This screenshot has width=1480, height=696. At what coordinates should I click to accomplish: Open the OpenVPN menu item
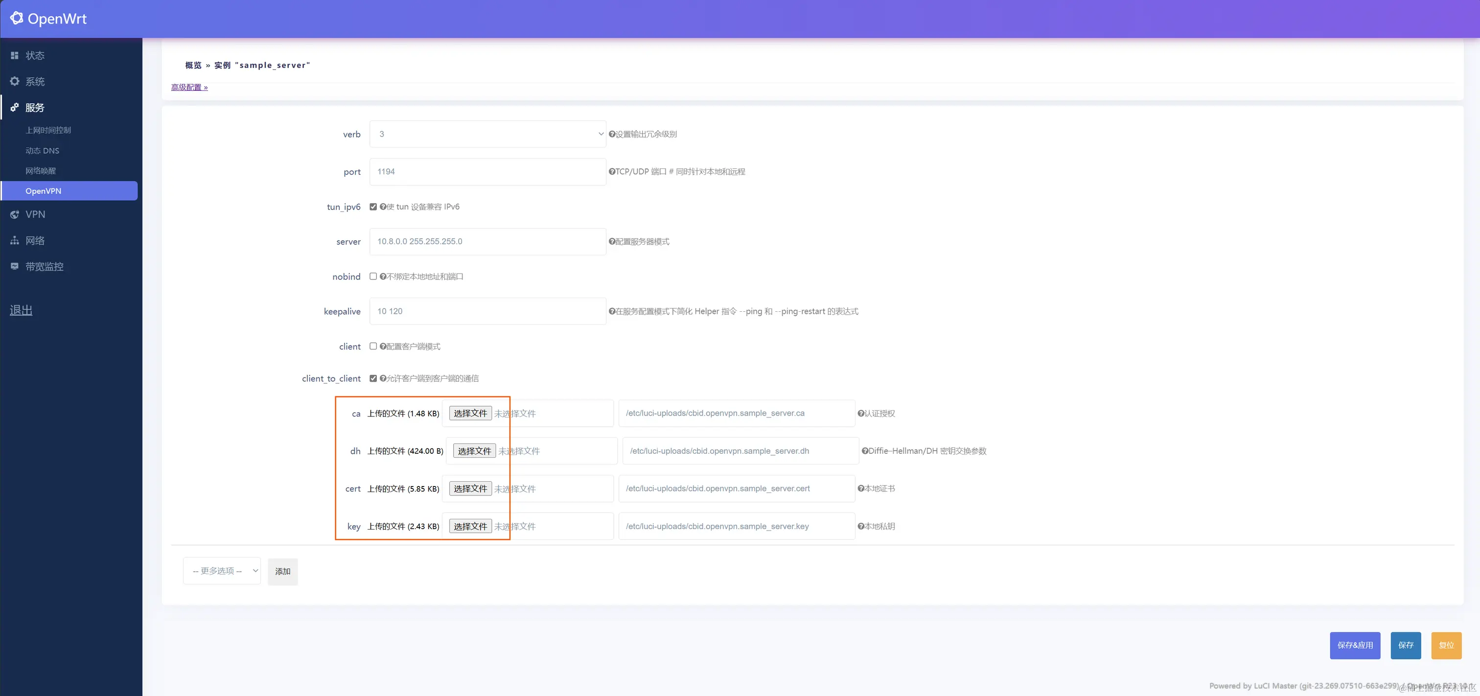tap(44, 191)
